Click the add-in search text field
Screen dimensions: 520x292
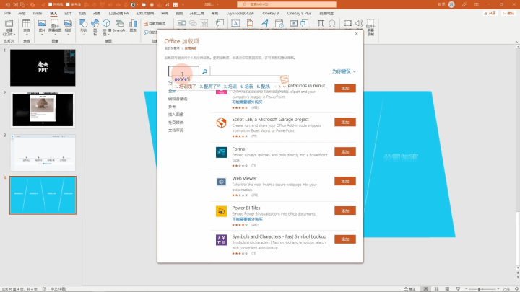(x=183, y=71)
